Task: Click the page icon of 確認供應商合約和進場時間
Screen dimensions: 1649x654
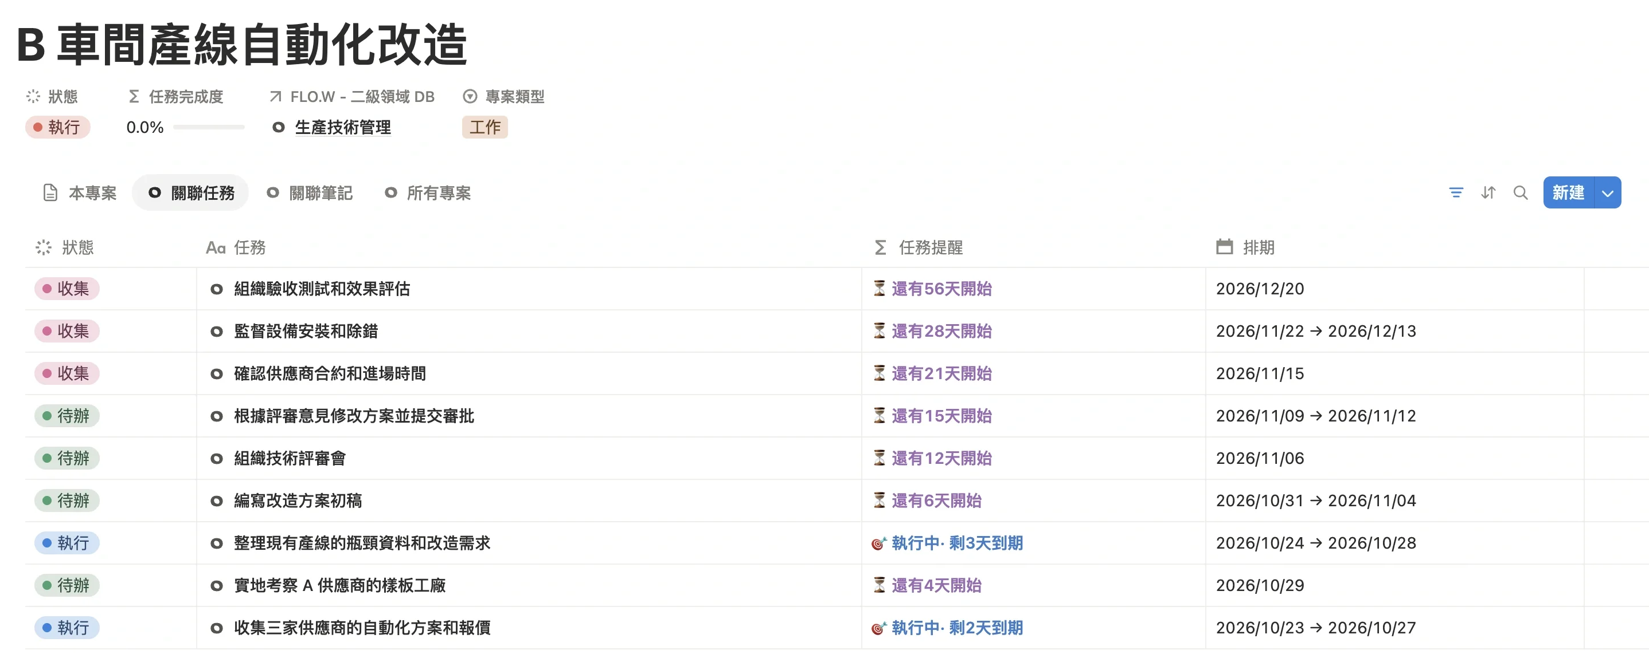Action: coord(216,374)
